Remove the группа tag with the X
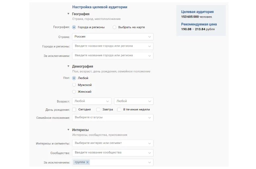This screenshot has width=256, height=169. pos(88,162)
